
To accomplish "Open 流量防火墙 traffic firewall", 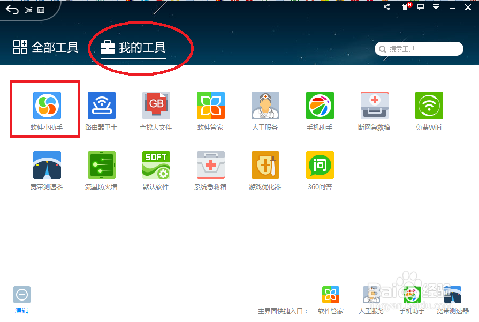I will (101, 169).
